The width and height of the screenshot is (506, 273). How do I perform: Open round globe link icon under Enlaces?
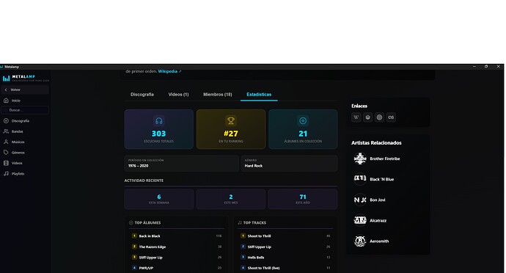point(380,117)
